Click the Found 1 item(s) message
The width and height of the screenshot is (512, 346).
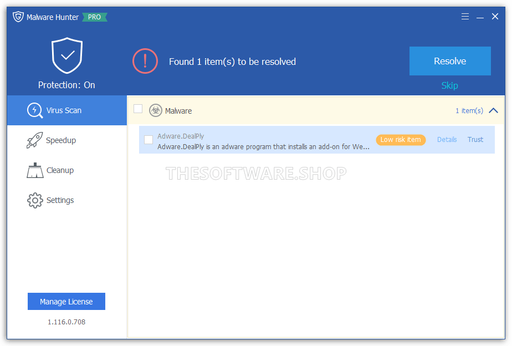(233, 62)
